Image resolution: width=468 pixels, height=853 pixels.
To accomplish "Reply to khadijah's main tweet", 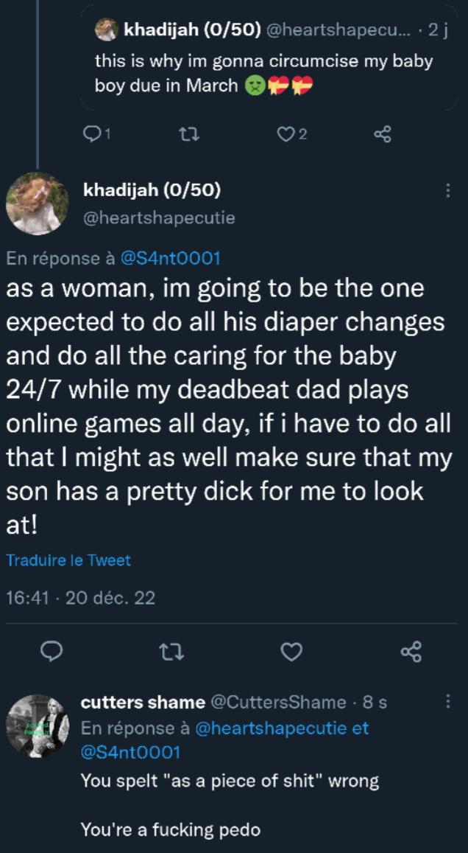I will tap(53, 651).
